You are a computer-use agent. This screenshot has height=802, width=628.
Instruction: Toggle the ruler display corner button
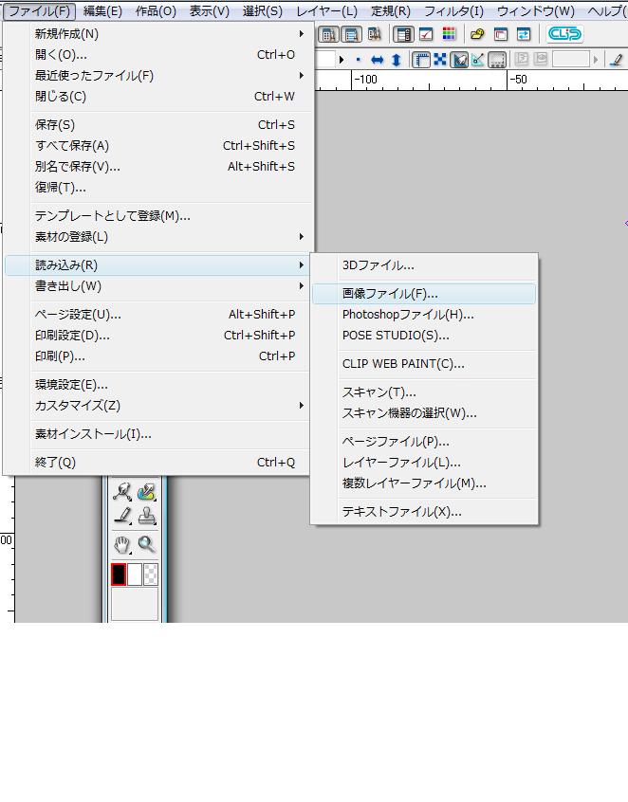pos(421,60)
